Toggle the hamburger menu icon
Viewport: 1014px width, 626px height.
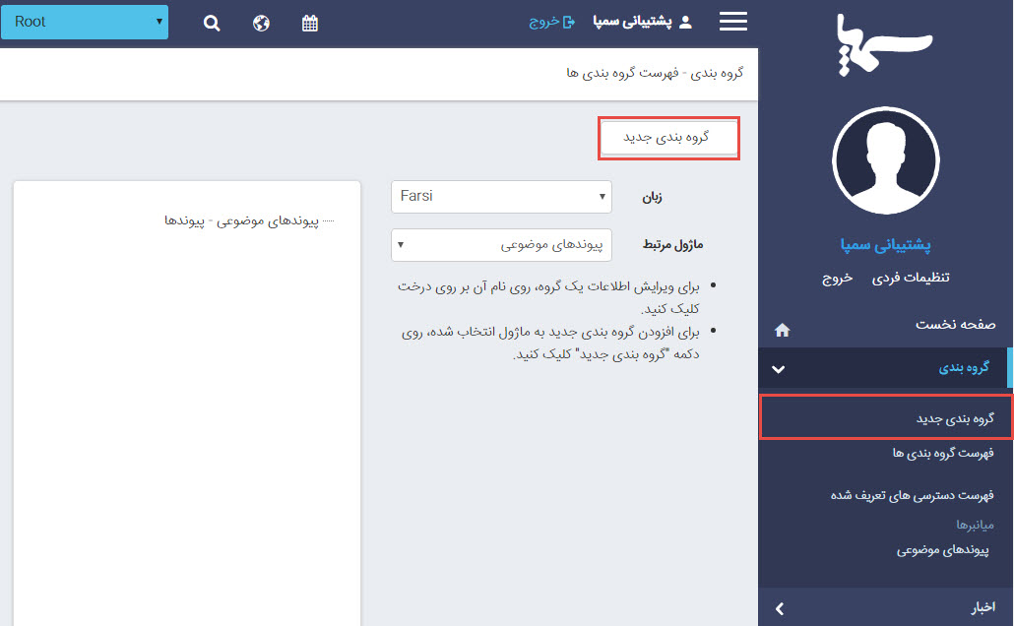[733, 22]
